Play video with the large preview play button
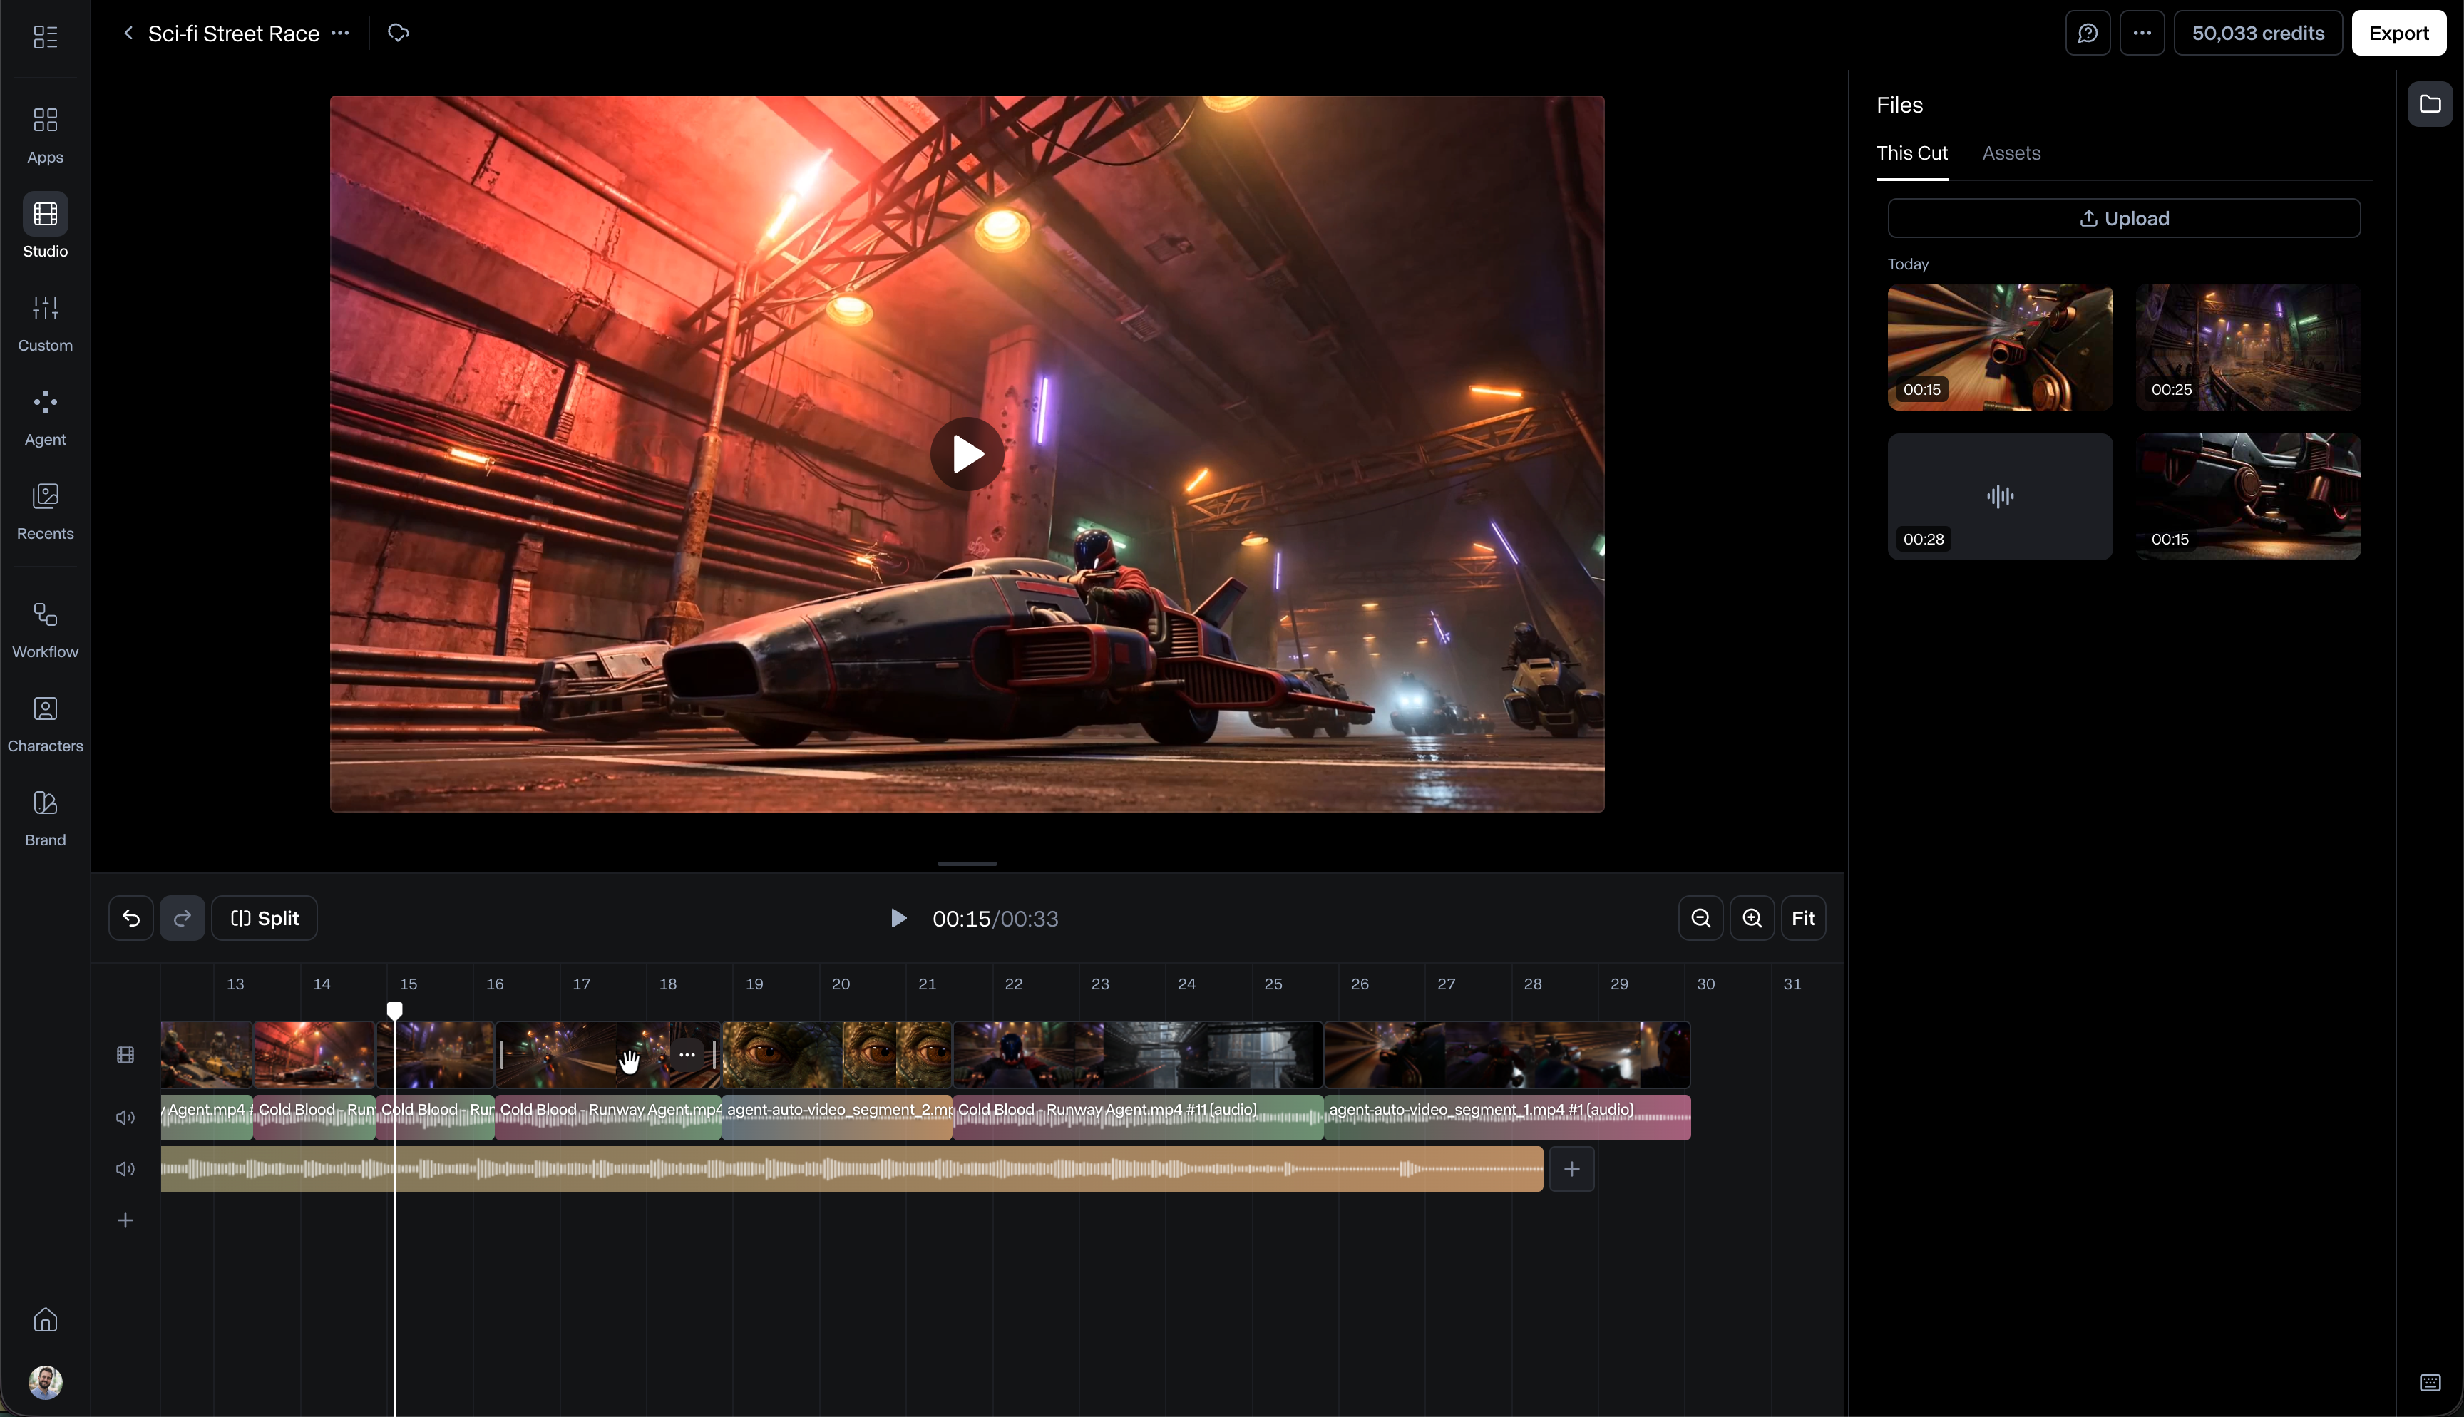 click(x=966, y=453)
